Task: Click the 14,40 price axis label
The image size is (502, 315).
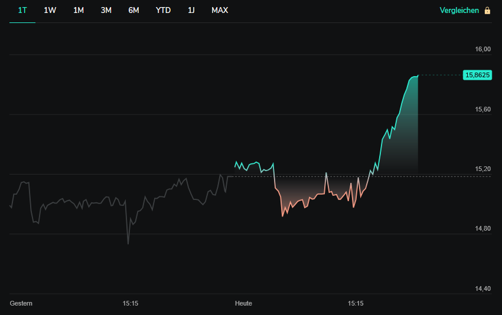Action: tap(483, 288)
